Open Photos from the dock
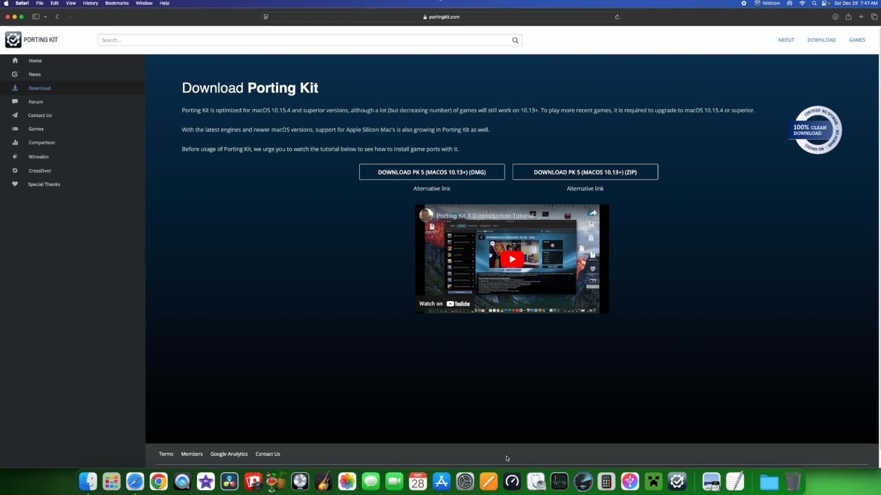The height and width of the screenshot is (495, 881). pos(347,481)
